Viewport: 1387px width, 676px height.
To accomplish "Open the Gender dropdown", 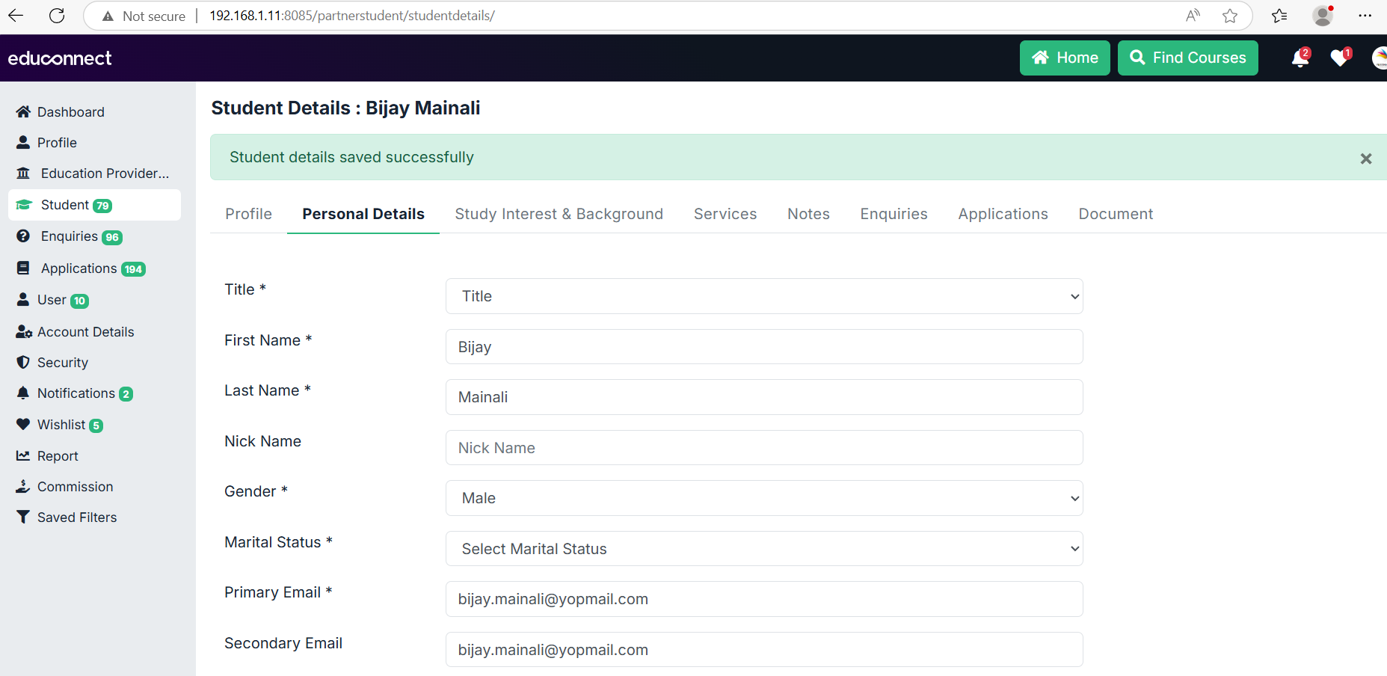I will (x=763, y=498).
